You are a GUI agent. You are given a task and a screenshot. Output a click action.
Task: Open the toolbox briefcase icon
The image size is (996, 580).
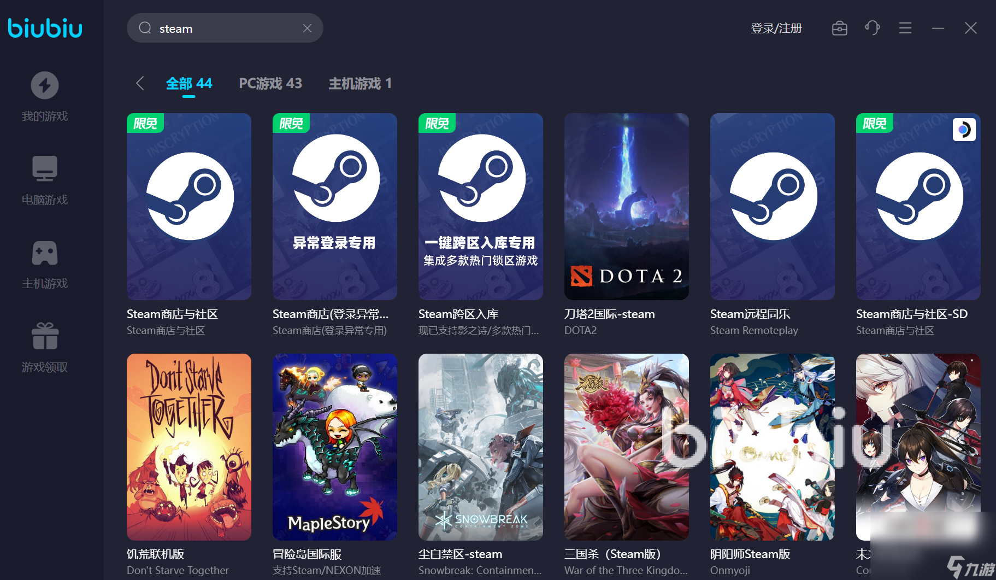839,28
